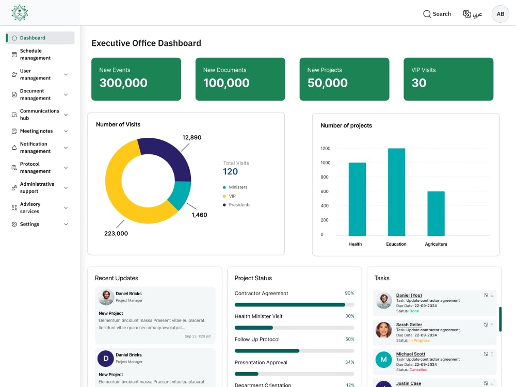Click the Communications hub chat icon
The image size is (516, 387).
tap(14, 115)
